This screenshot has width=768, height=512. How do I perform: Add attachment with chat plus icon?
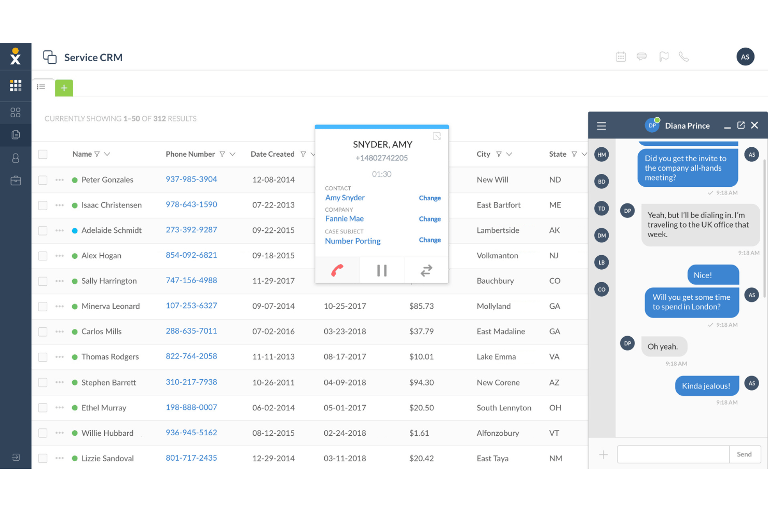click(604, 455)
